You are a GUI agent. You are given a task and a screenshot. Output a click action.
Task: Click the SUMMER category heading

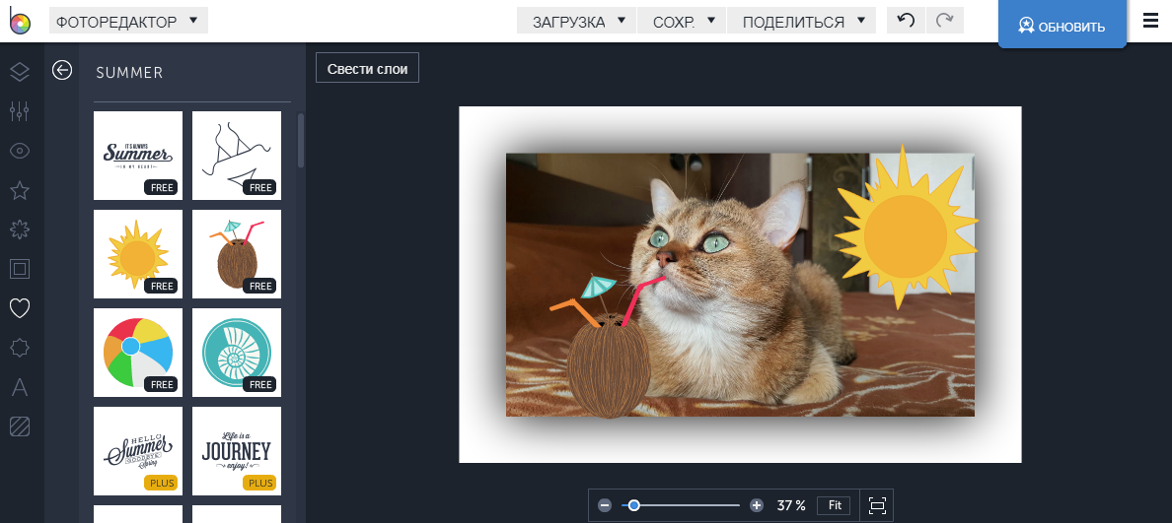129,72
